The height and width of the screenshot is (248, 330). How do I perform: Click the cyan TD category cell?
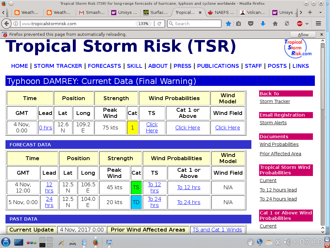136,202
